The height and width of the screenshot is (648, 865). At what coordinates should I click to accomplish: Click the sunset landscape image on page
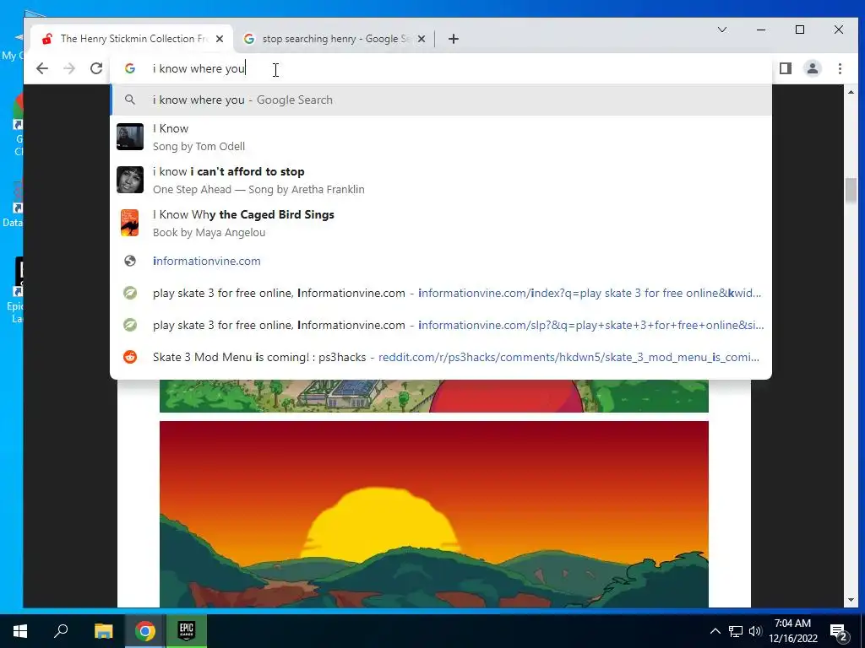[x=433, y=514]
